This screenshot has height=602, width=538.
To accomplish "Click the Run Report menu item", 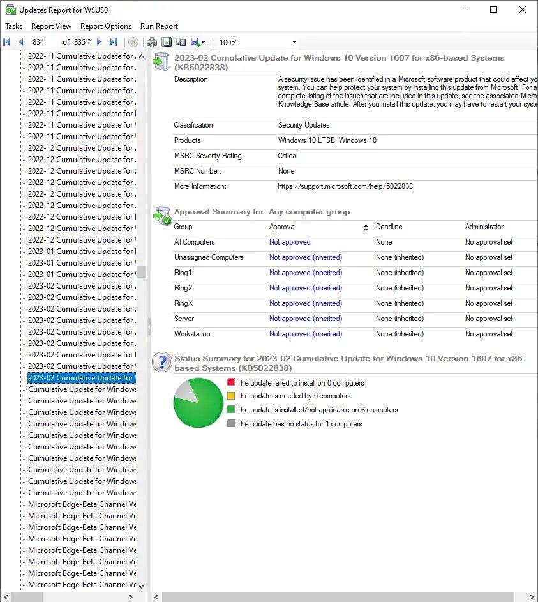I will click(x=159, y=26).
